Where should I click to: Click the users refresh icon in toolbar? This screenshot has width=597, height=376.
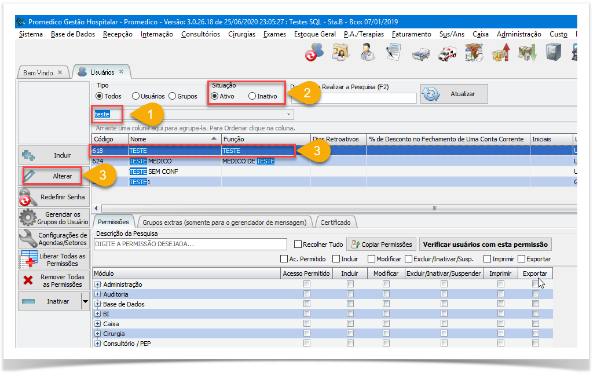[314, 53]
